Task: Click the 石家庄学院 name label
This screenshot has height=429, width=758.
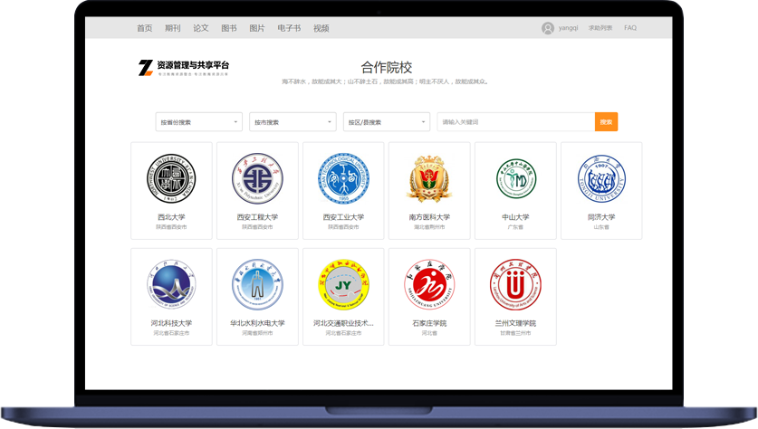Action: pyautogui.click(x=429, y=323)
